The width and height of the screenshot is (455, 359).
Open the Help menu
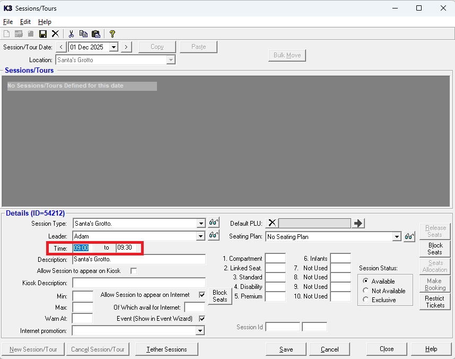tap(45, 22)
